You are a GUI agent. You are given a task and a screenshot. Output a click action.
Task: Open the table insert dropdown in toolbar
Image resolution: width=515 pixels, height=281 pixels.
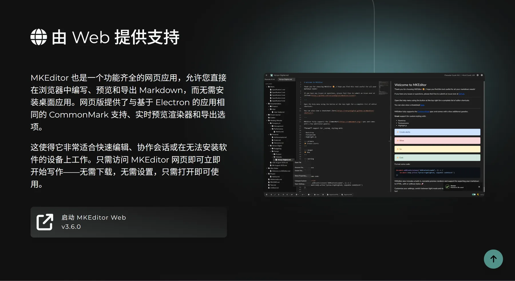coord(297,195)
